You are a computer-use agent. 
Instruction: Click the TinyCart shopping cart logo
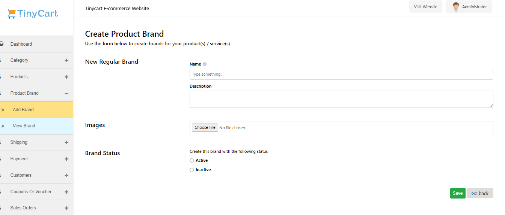(33, 14)
